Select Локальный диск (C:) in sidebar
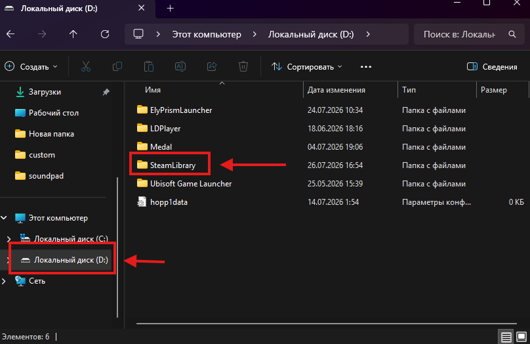The width and height of the screenshot is (530, 344). [x=71, y=239]
